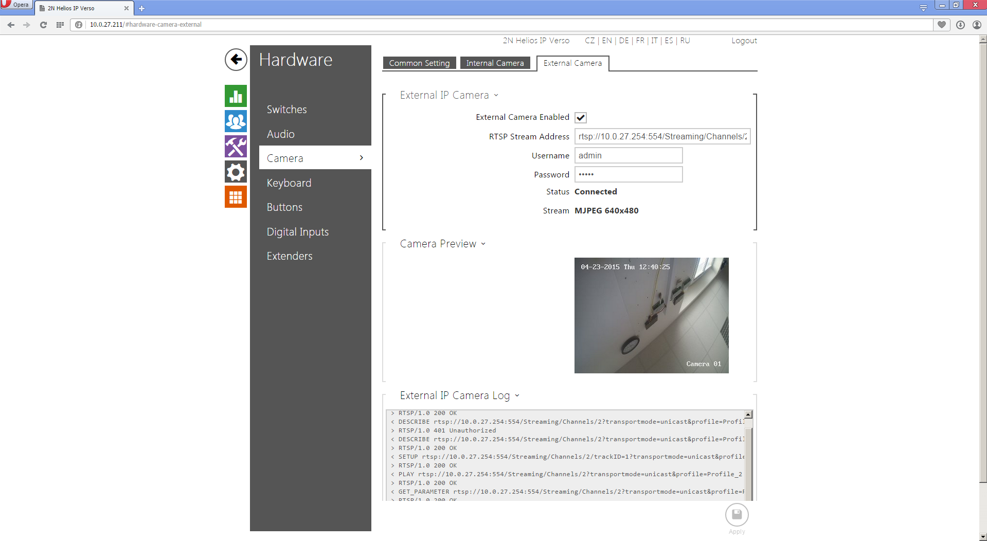
Task: Open the green Status chart icon
Action: [236, 96]
